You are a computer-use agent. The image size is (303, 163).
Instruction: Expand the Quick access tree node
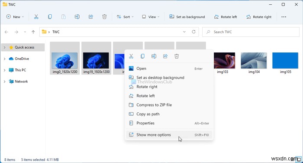(4, 47)
